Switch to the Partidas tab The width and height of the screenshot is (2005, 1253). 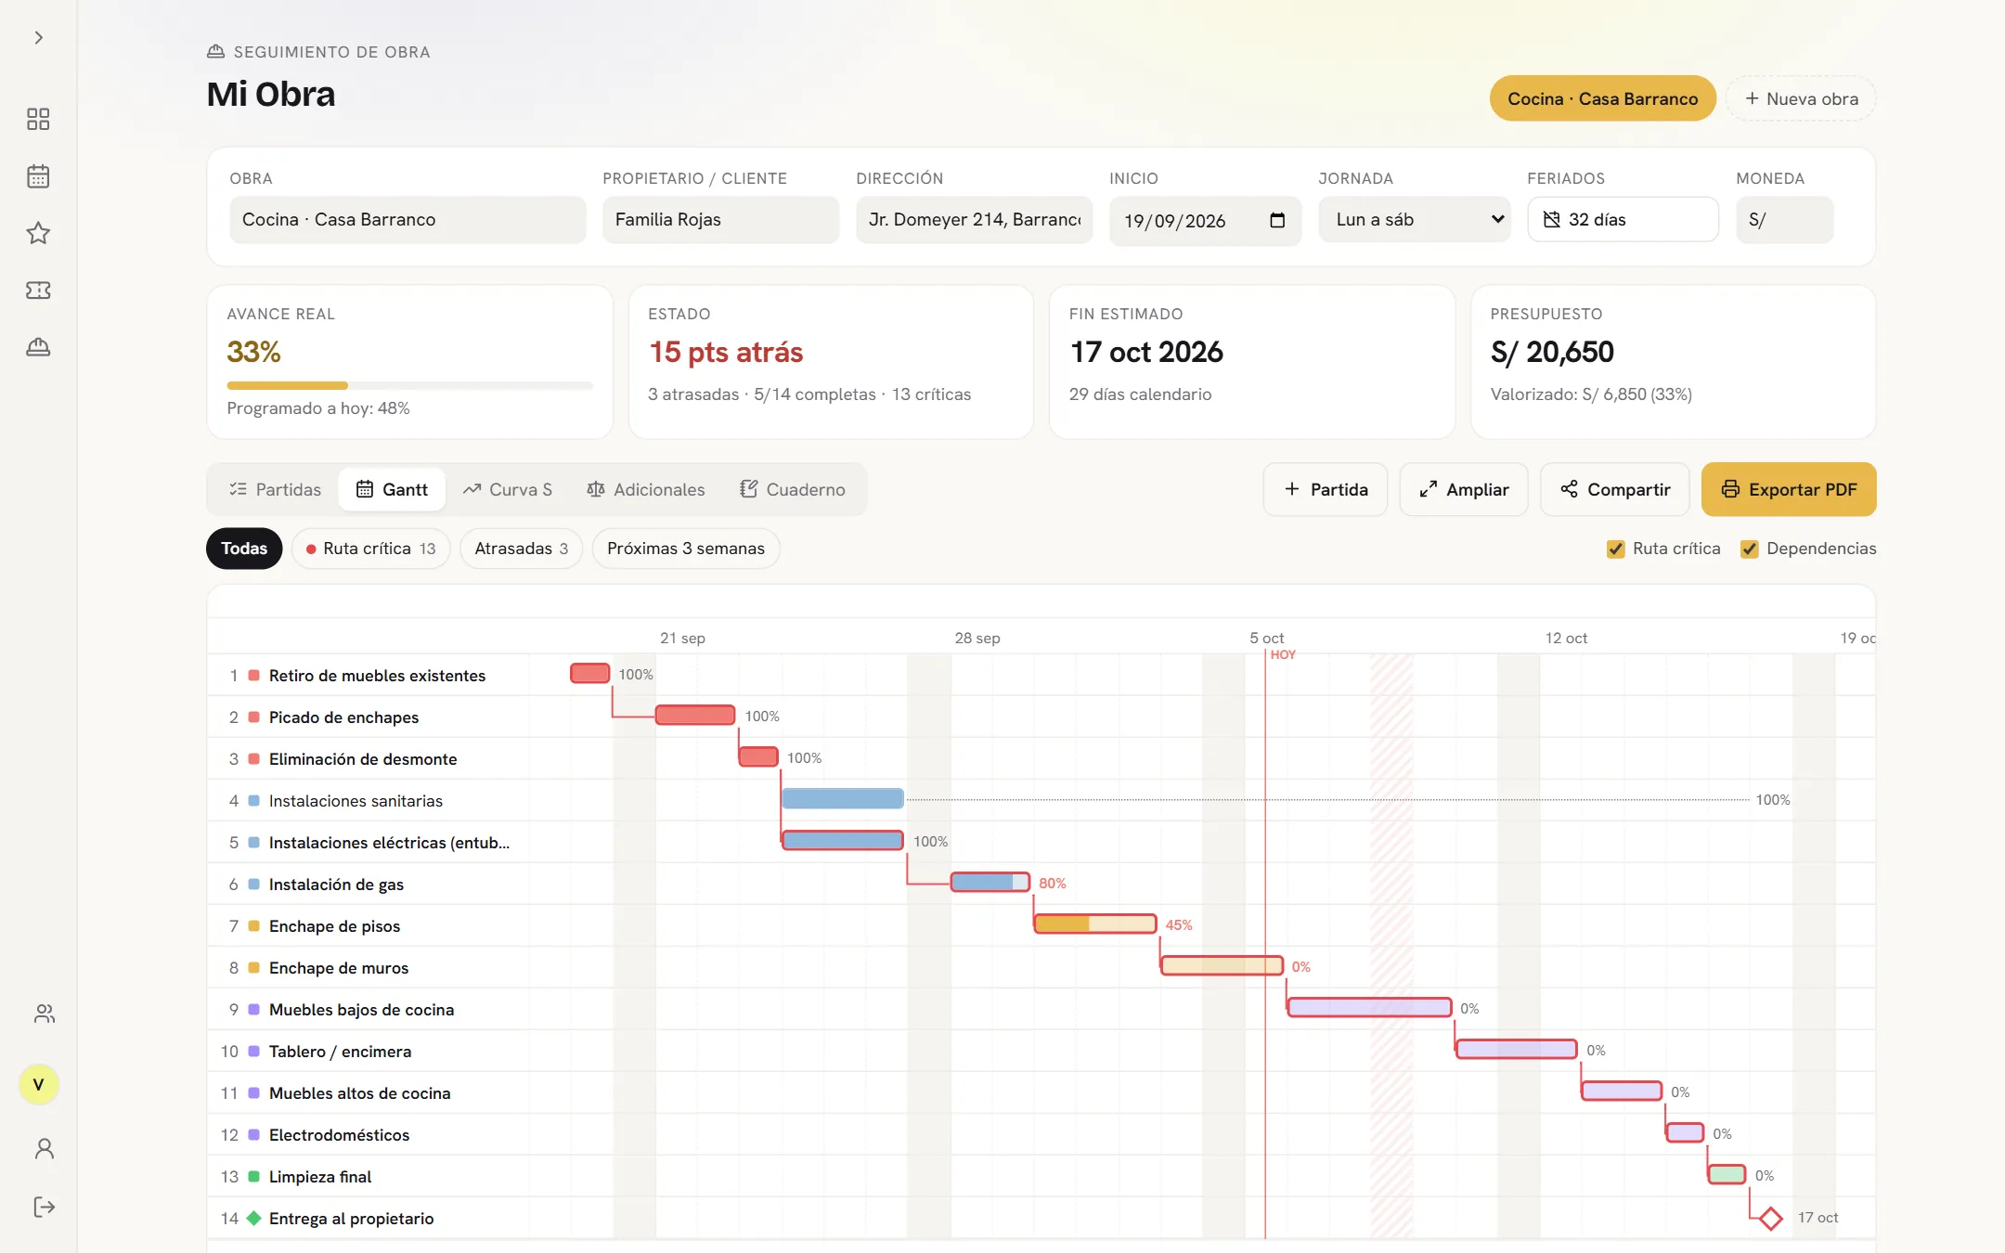pos(275,489)
